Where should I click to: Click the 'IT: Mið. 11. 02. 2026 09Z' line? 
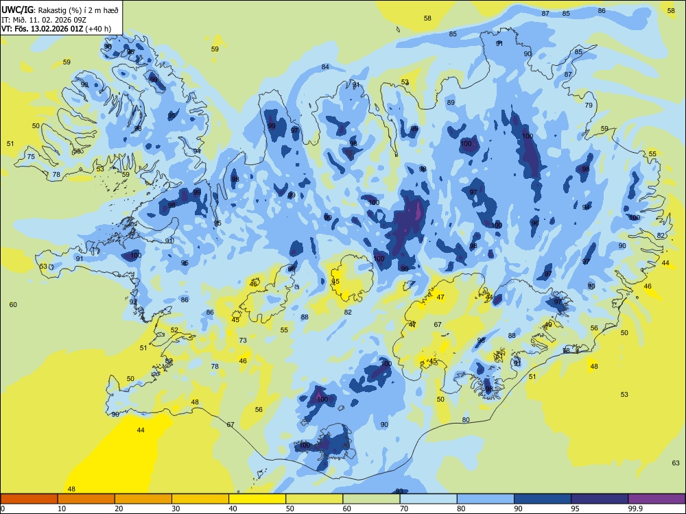coord(44,20)
